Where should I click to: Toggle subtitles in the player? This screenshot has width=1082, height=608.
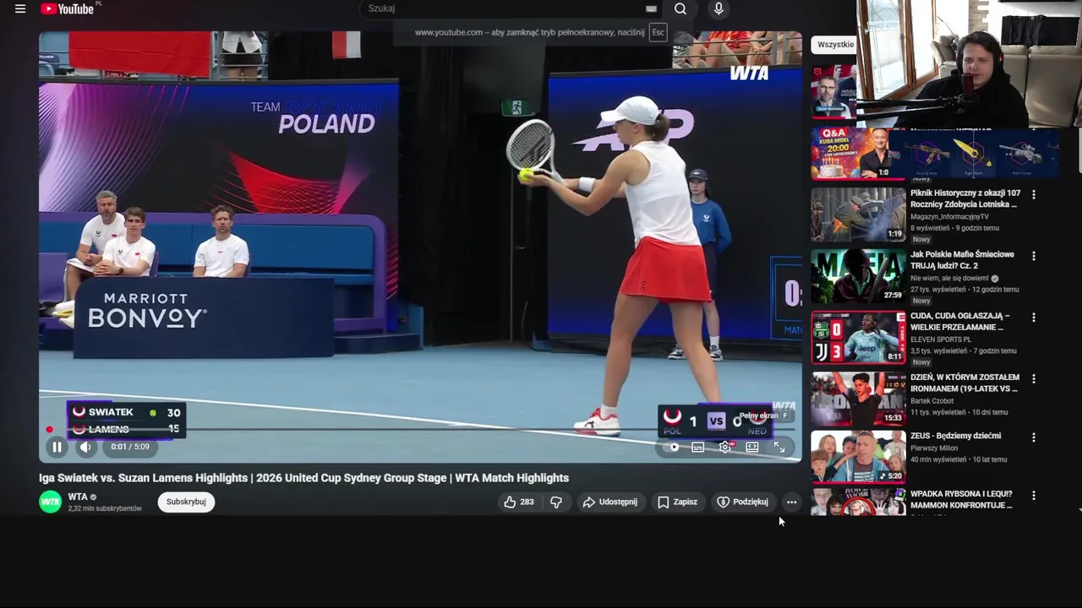click(x=697, y=447)
